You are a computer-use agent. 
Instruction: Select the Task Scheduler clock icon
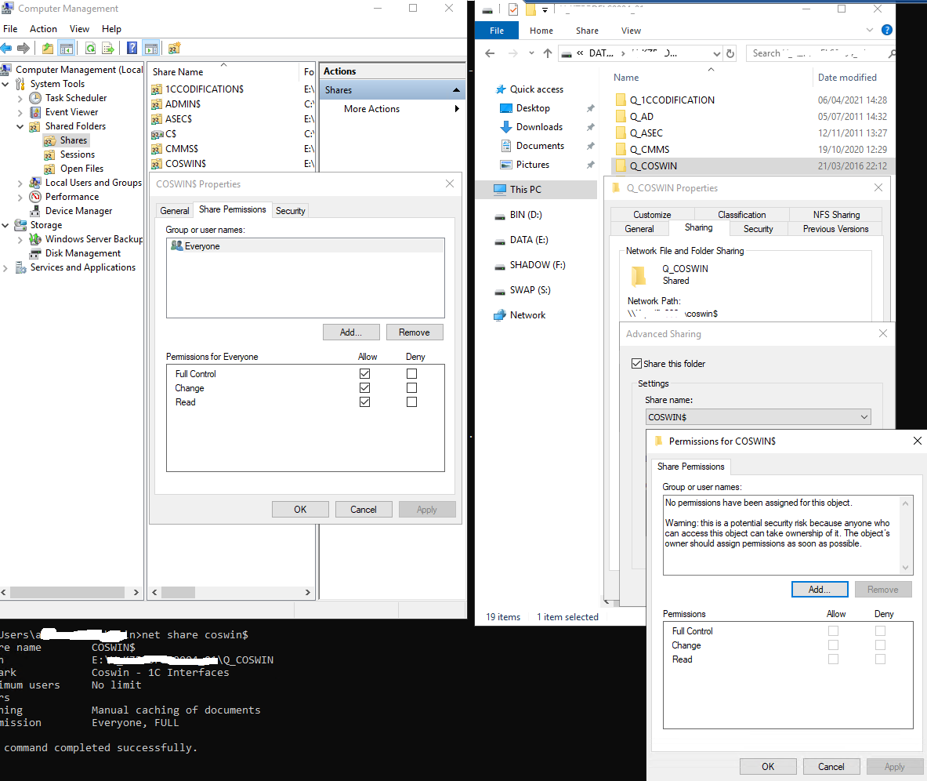[35, 97]
